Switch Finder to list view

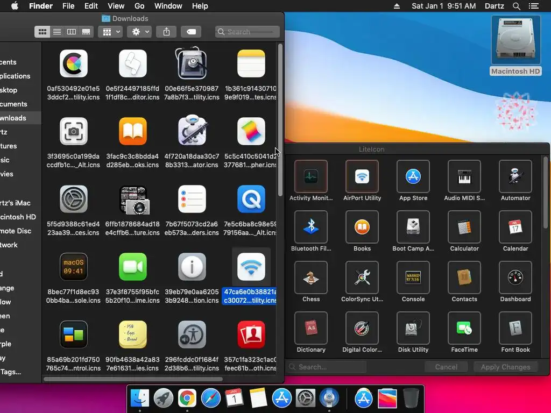click(x=57, y=32)
